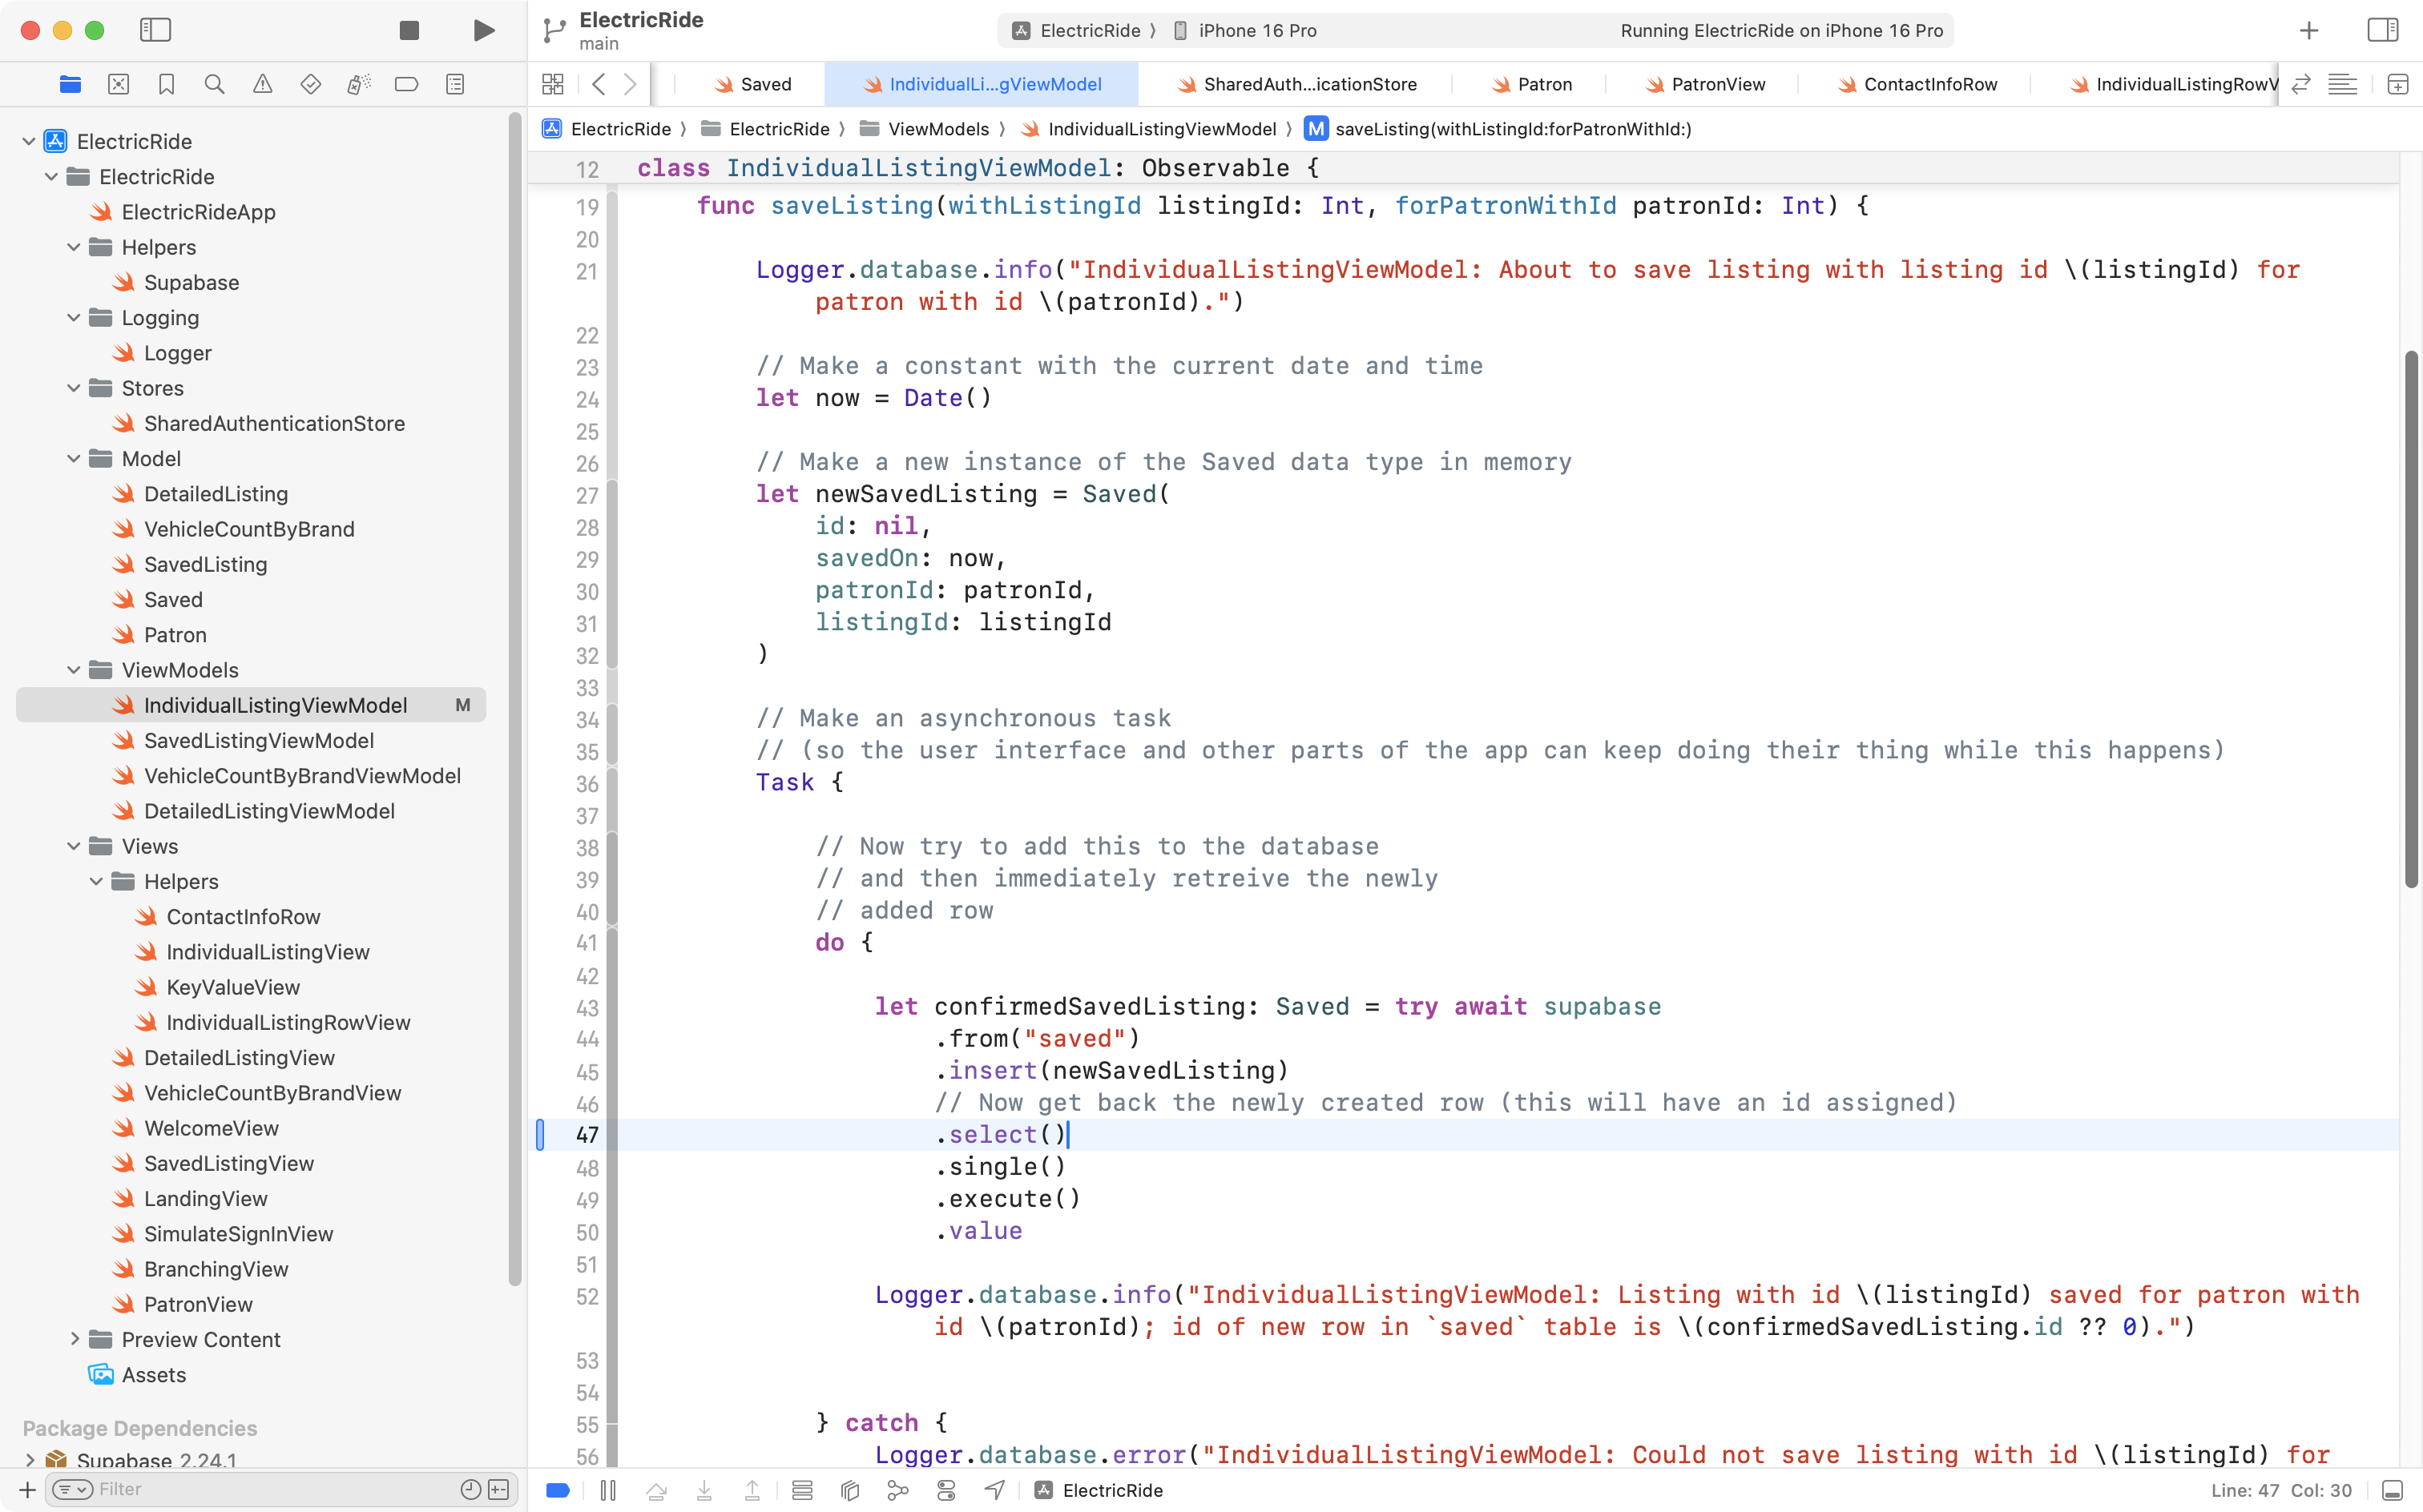Stop the running ElectricRide app
Screen dimensions: 2423x1512
(408, 30)
